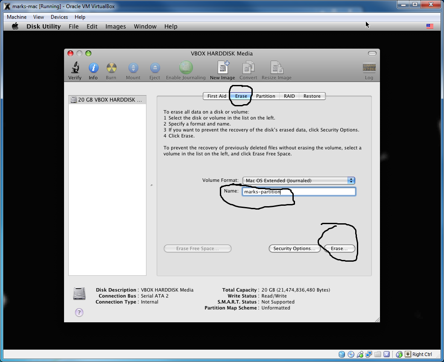
Task: Click the 'Unformatted' partition map value
Action: click(276, 308)
